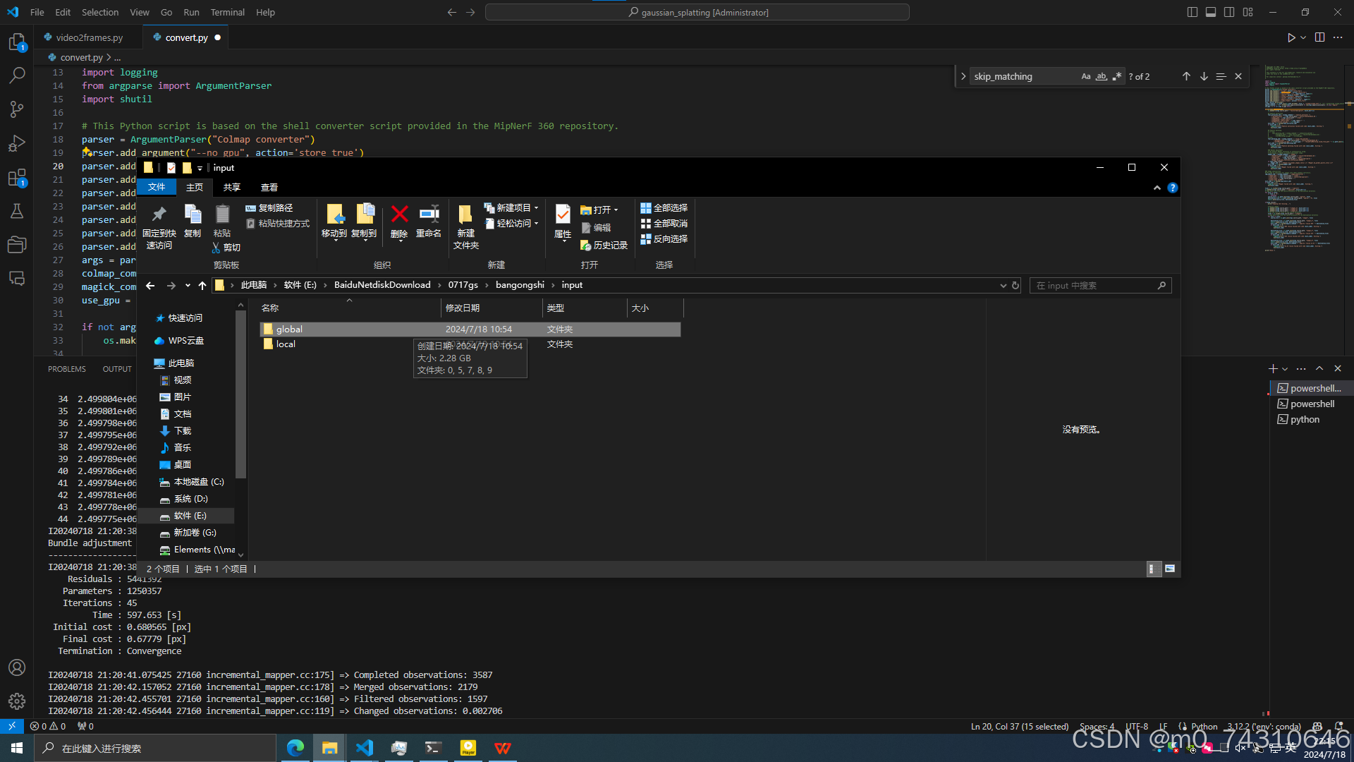The width and height of the screenshot is (1354, 762).
Task: Toggle regular expression search option
Action: coord(1117,76)
